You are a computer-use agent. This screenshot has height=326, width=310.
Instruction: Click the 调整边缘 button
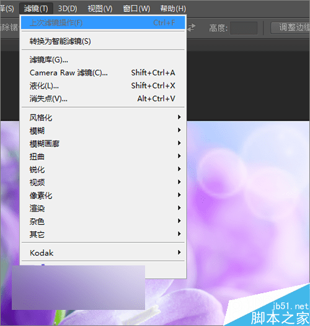[x=290, y=28]
